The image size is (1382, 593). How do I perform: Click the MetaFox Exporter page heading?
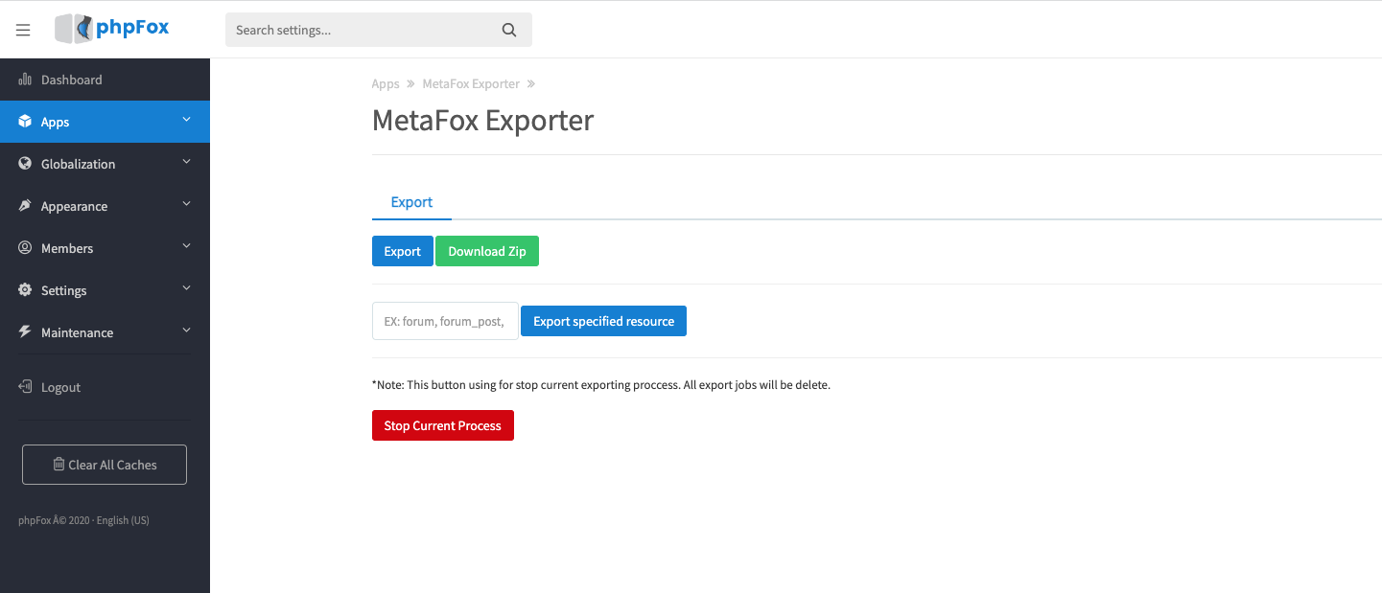coord(482,120)
